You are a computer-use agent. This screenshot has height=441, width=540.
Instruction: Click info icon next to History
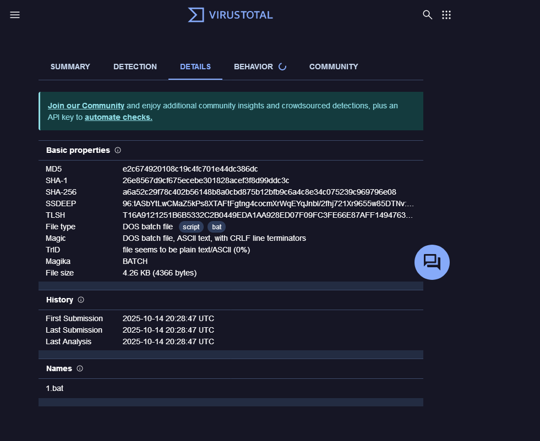(81, 300)
